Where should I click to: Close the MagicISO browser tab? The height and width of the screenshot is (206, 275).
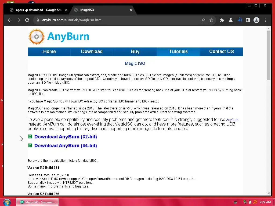131,10
